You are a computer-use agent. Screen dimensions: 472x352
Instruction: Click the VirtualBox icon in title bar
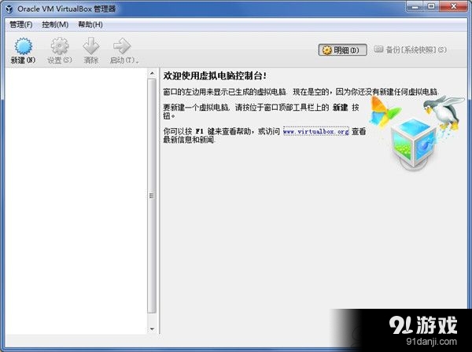tap(9, 9)
